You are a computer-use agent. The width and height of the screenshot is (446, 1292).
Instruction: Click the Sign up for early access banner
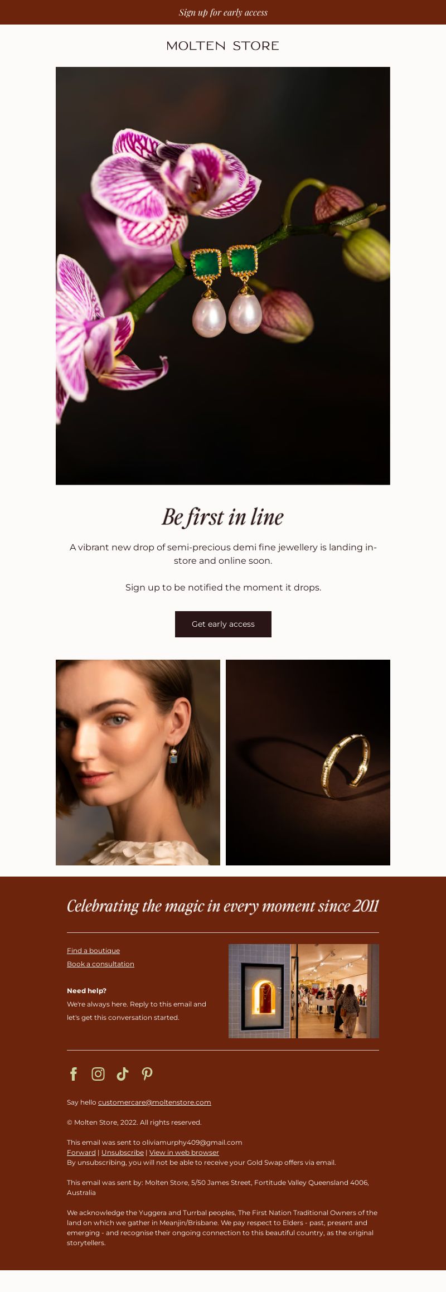click(x=223, y=12)
